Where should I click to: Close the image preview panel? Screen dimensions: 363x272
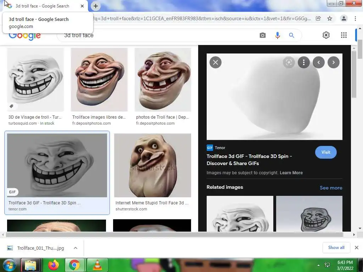pos(215,62)
